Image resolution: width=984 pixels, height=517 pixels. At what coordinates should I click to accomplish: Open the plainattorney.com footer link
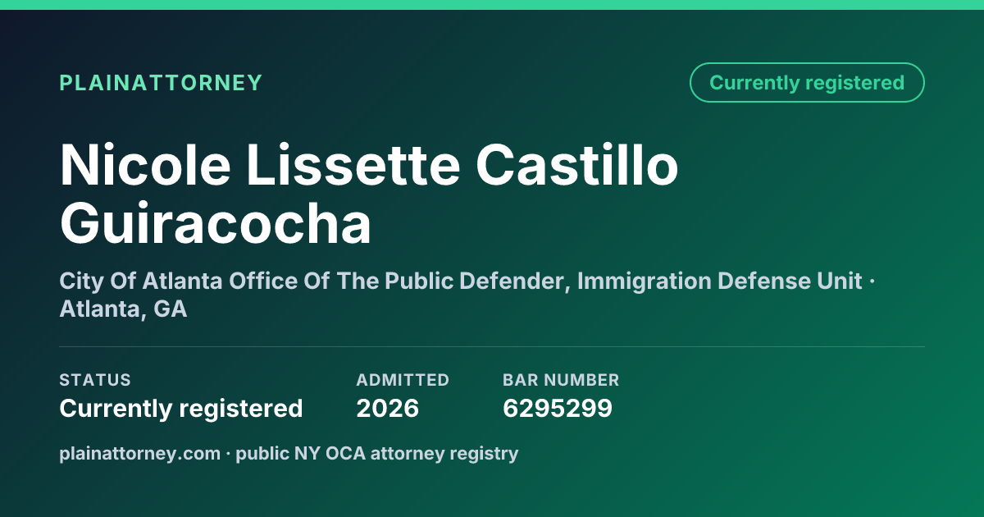(x=139, y=454)
